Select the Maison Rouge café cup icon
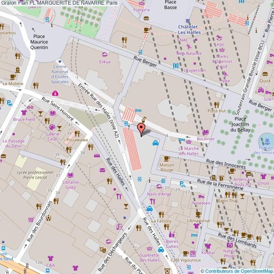 point(167,158)
